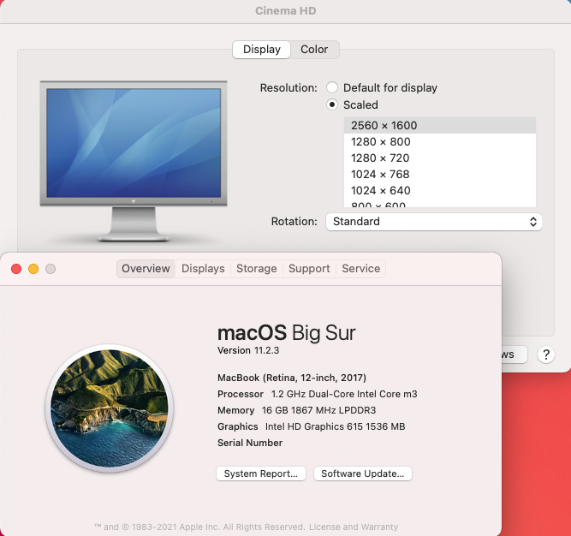Viewport: 571px width, 536px height.
Task: Select the Display tab in Cinema HD
Action: click(261, 49)
